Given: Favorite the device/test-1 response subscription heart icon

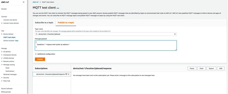Looking at the screenshot, I should point(66,74).
